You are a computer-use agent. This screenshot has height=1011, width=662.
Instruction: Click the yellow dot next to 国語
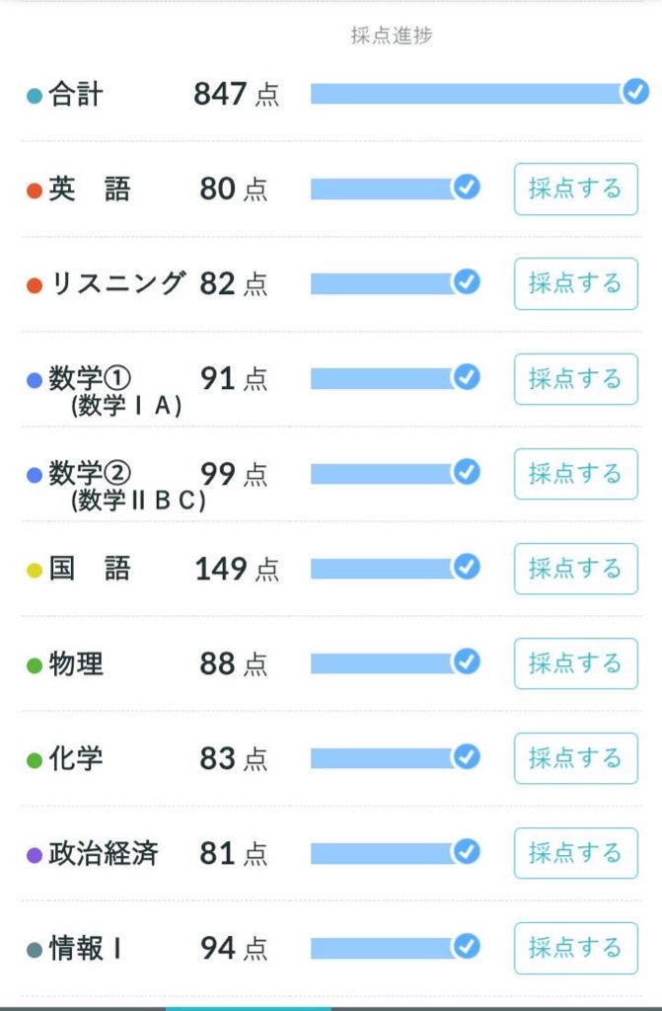click(x=35, y=570)
